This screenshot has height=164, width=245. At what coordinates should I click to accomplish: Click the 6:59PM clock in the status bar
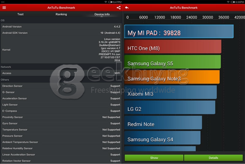pyautogui.click(x=240, y=2)
